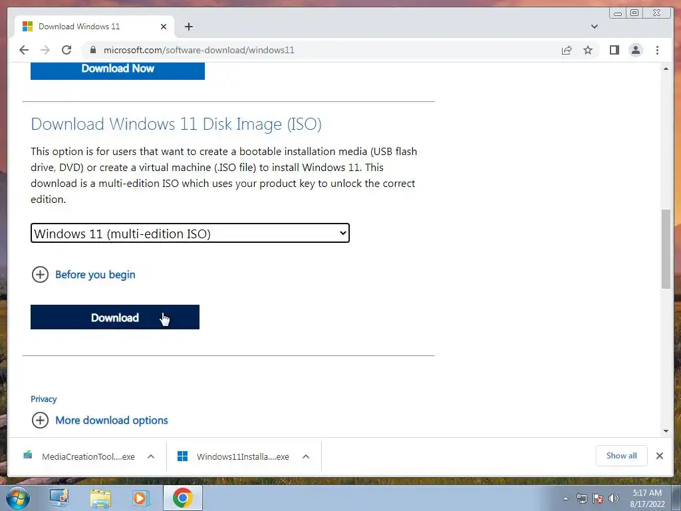Minimize the Chrome window
Viewport: 681px width, 511px height.
[618, 13]
